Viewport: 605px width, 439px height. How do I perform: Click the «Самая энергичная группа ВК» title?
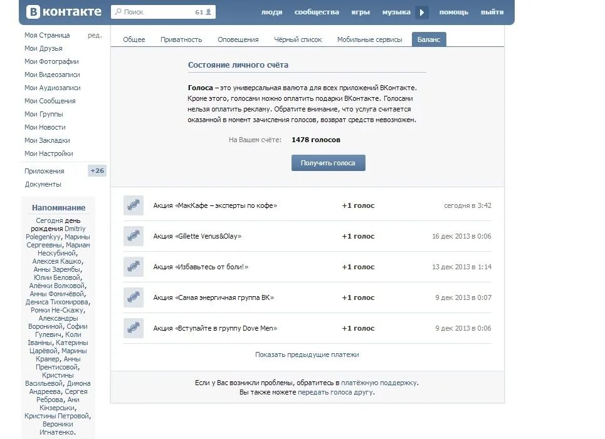coord(213,297)
